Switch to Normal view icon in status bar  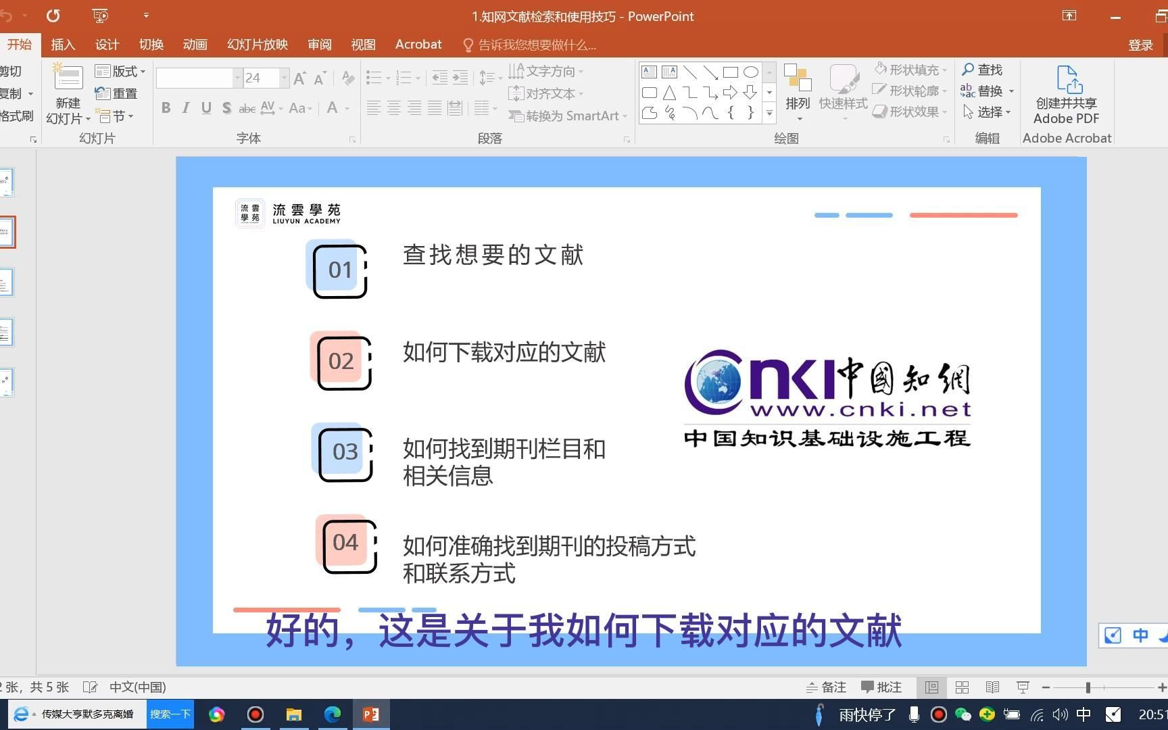[931, 687]
